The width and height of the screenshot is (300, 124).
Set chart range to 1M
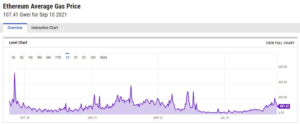coord(30,57)
